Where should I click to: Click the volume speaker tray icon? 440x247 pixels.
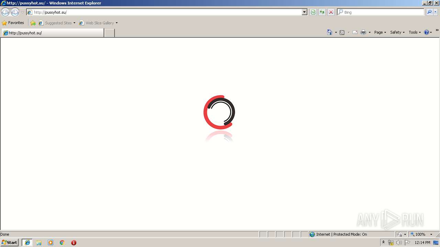[399, 243]
